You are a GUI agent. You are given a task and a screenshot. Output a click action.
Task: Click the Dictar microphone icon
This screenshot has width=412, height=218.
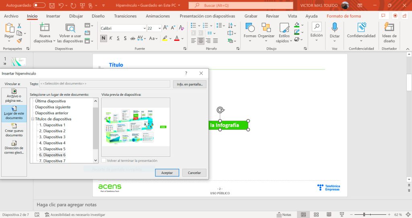point(334,27)
